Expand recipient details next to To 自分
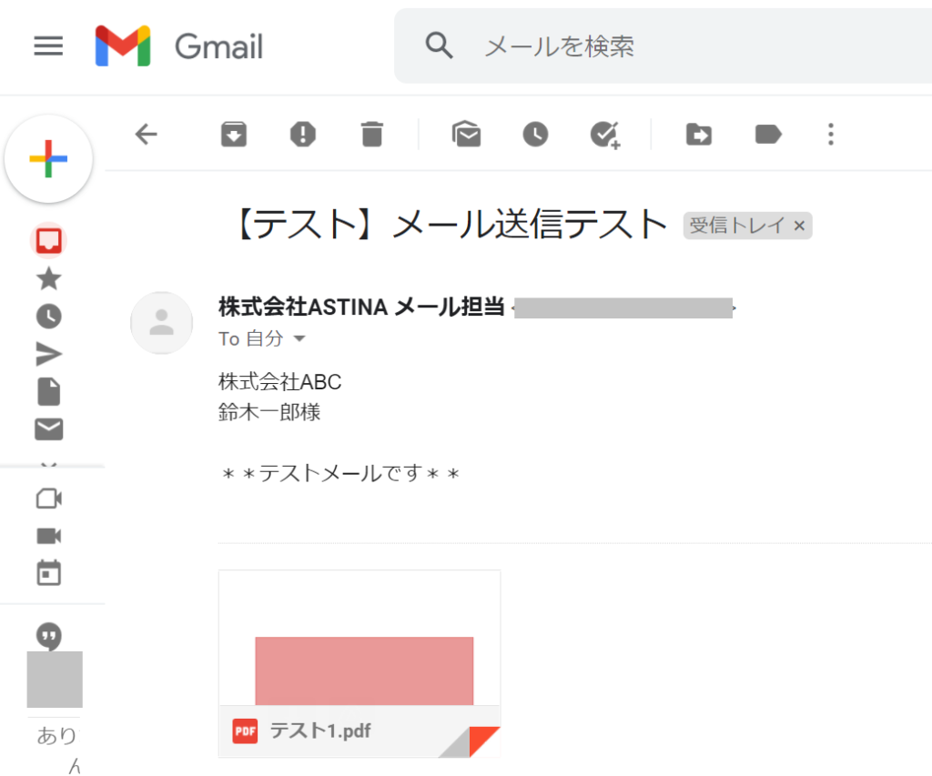Viewport: 932px width, 776px height. tap(299, 338)
